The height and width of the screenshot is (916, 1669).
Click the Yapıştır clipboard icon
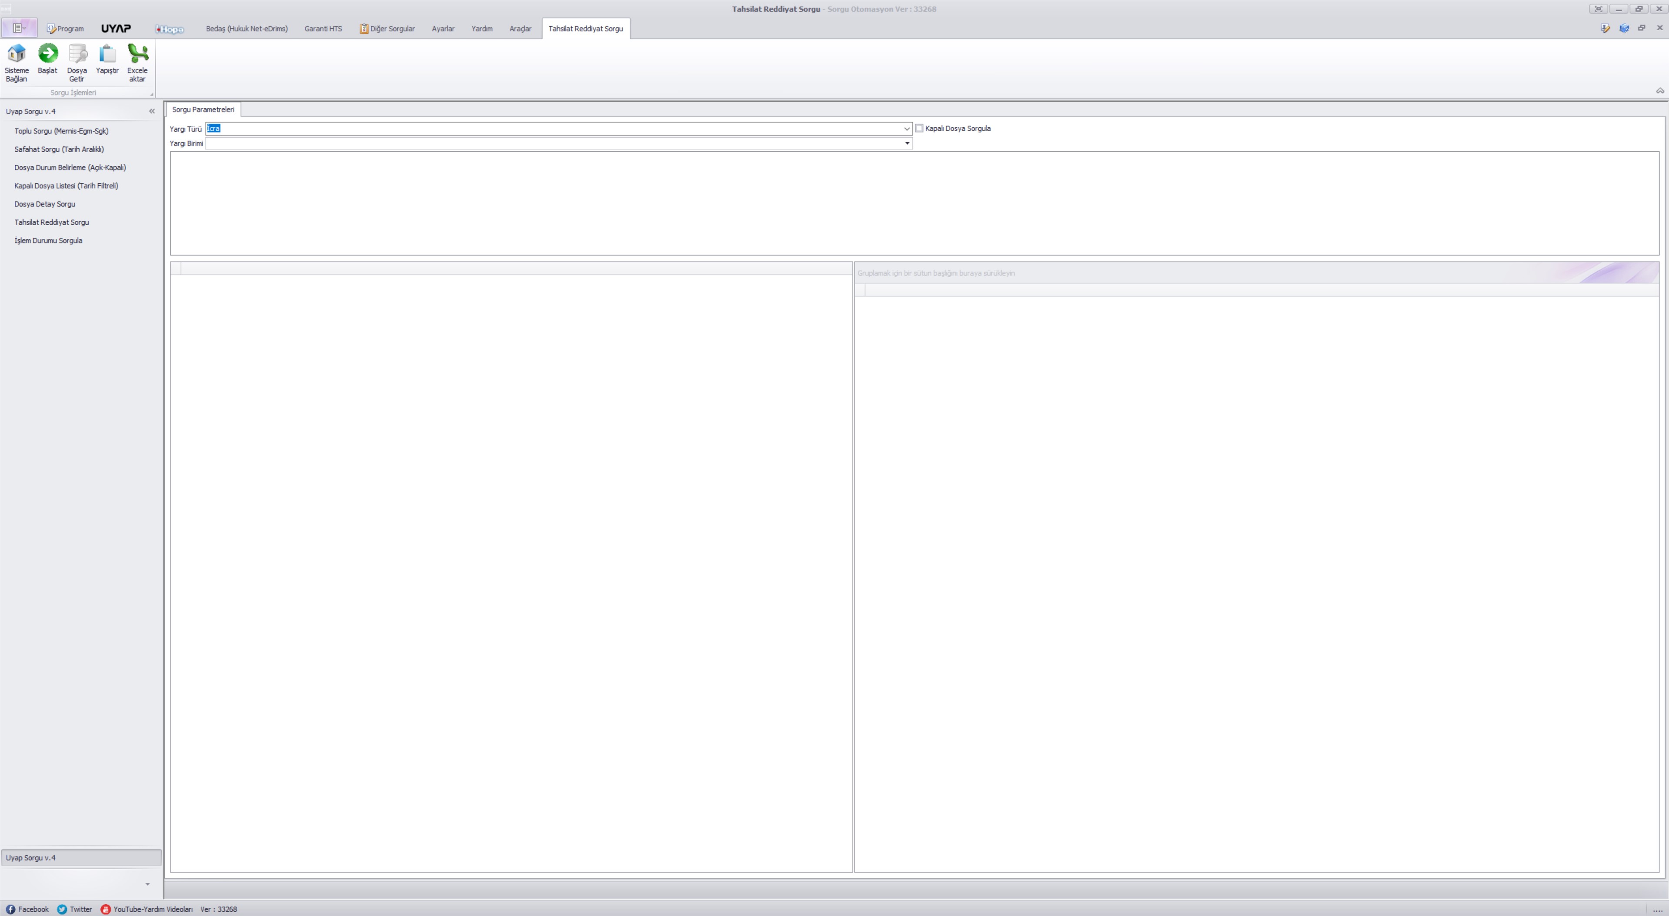(x=107, y=53)
